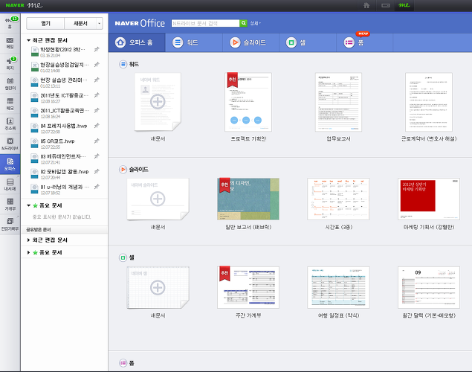
Task: Click the 폼 section heading icon at the bottom
Action: point(123,363)
